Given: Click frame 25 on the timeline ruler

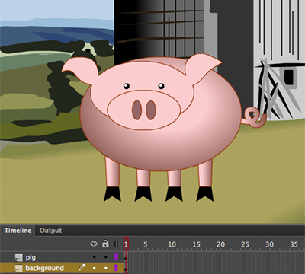Looking at the screenshot, I should pos(245,244).
